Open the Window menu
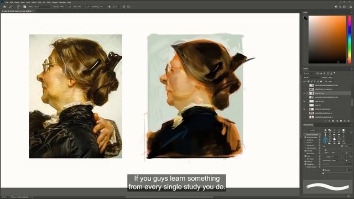The width and height of the screenshot is (354, 199). [x=63, y=2]
